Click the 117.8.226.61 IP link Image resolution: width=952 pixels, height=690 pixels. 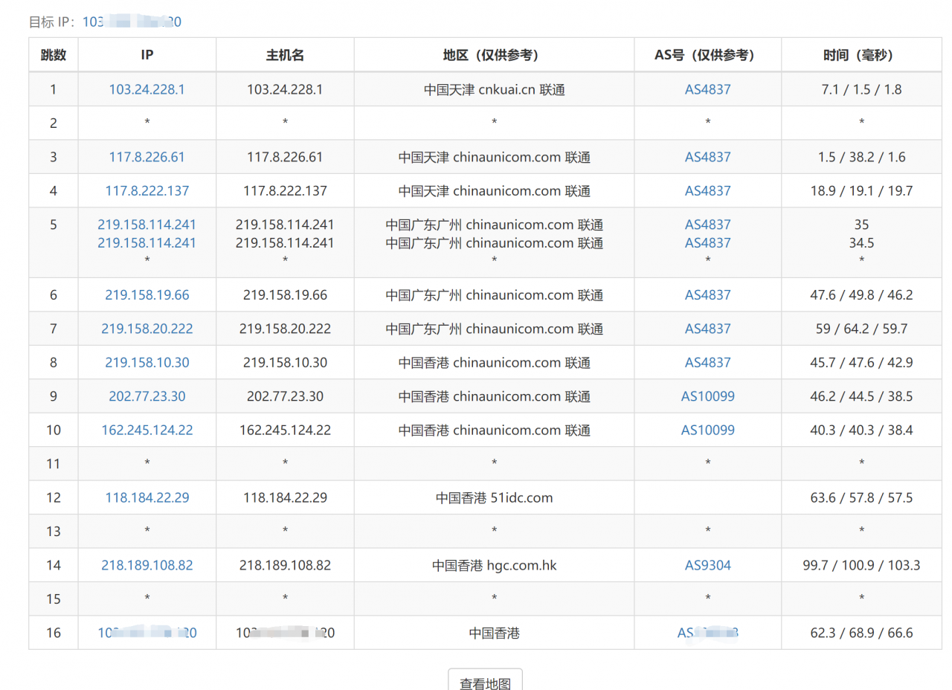[x=147, y=157]
